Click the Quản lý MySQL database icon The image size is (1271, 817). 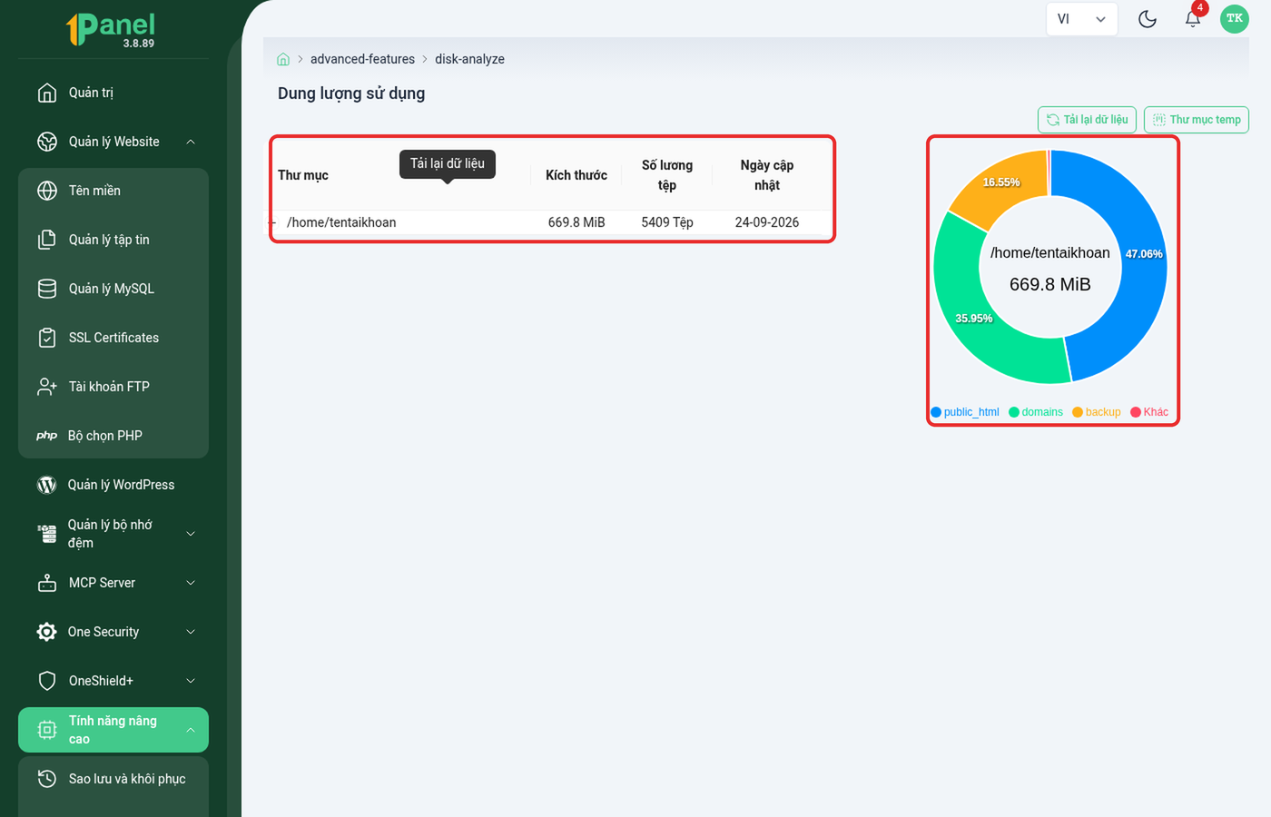click(x=47, y=289)
